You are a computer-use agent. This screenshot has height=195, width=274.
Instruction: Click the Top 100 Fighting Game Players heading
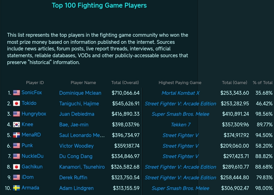[99, 5]
